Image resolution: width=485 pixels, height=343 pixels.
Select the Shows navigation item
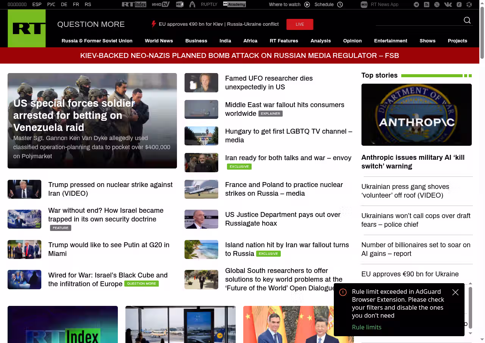pos(427,41)
